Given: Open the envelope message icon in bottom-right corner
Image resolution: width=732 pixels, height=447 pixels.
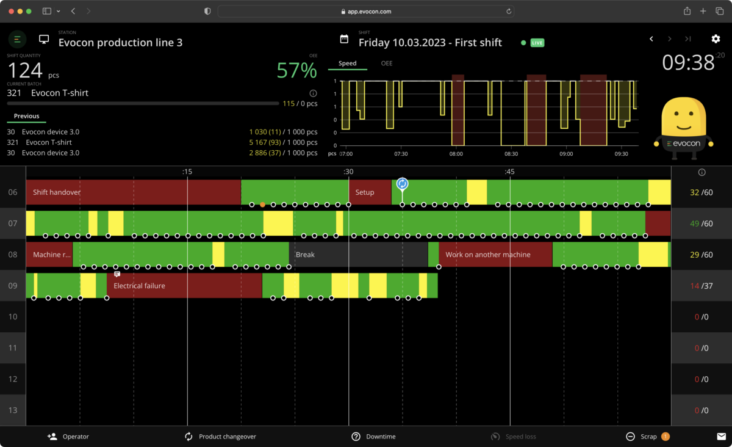Looking at the screenshot, I should click(722, 437).
